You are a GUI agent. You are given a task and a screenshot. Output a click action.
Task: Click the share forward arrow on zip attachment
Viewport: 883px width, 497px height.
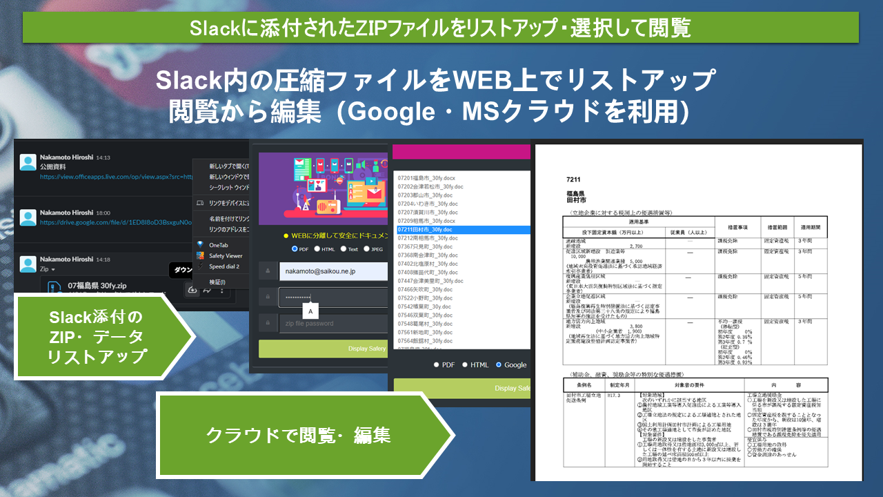click(x=206, y=289)
